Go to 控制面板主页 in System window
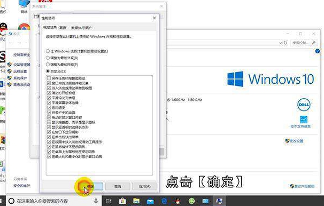Viewport: 324px width, 206px height. click(x=22, y=55)
